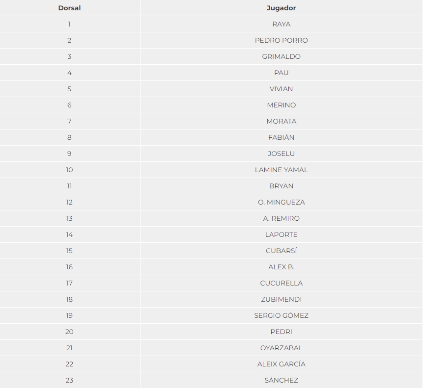The width and height of the screenshot is (423, 388).
Task: Select the CUCURELLA name cell
Action: pos(282,283)
